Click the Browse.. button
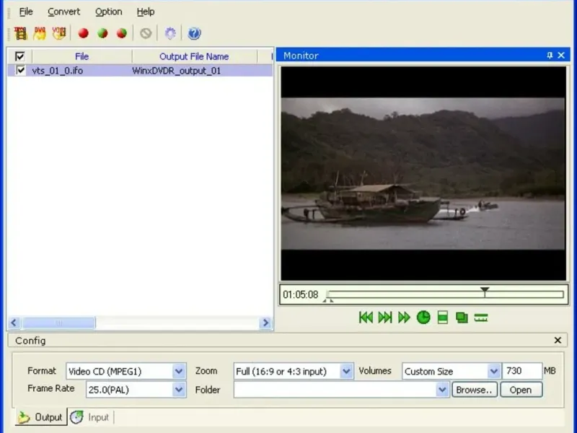Screen dimensions: 577x433 tap(475, 390)
